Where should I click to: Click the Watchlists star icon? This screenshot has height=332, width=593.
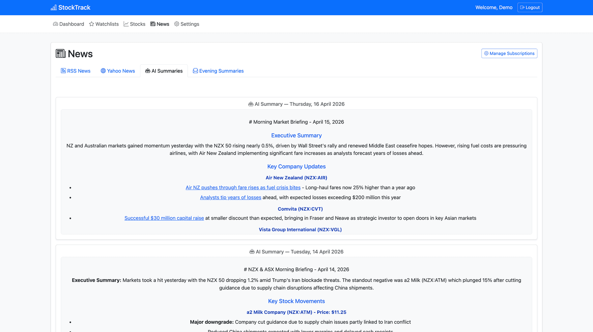pyautogui.click(x=92, y=24)
